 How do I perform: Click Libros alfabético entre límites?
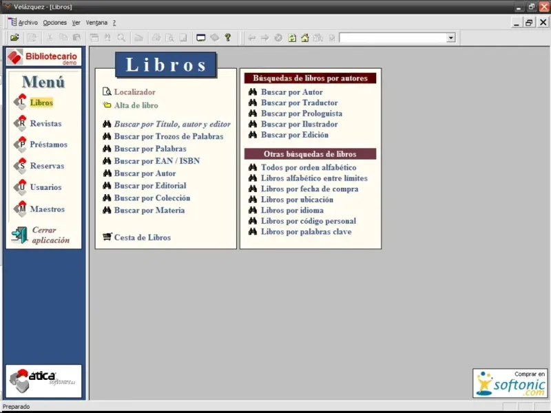point(314,178)
